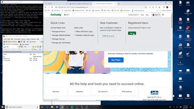Open Manage Website Builder link
Image resolution: width=194 pixels, height=109 pixels.
pyautogui.click(x=61, y=35)
